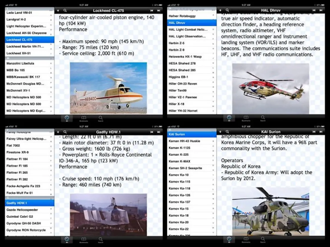Open Search tab below the HAL Dhruv screen
The height and width of the screenshot is (247, 330).
263,118
